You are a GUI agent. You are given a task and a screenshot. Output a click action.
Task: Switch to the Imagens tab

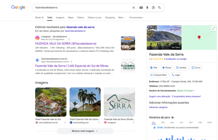click(x=60, y=17)
